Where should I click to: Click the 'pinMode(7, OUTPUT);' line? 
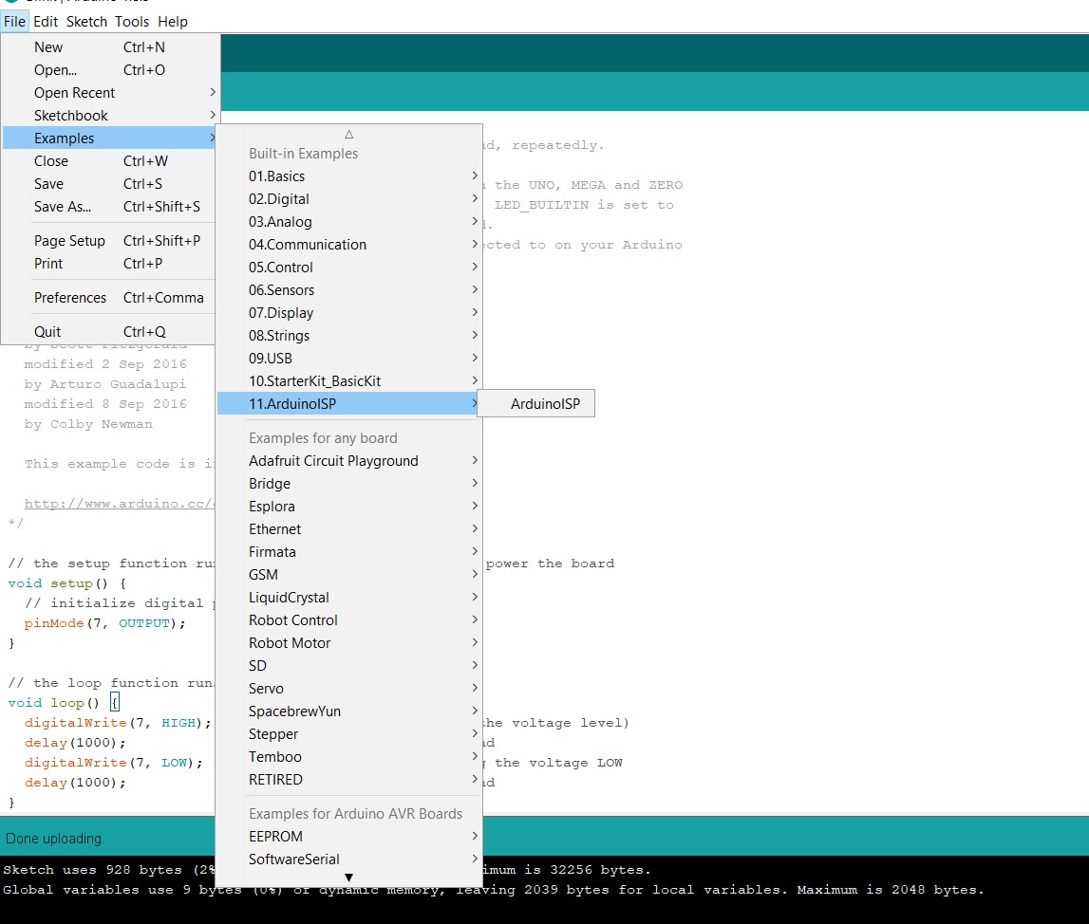tap(104, 623)
